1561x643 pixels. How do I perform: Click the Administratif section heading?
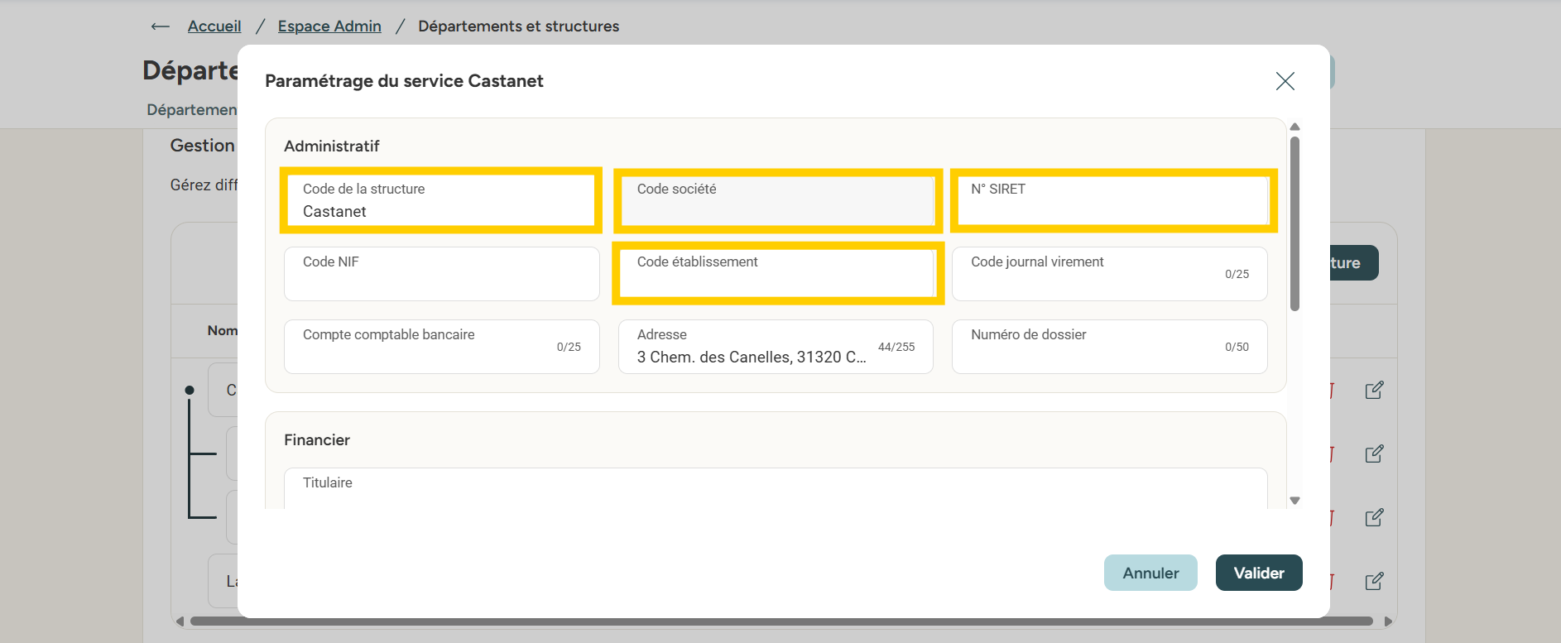point(332,146)
